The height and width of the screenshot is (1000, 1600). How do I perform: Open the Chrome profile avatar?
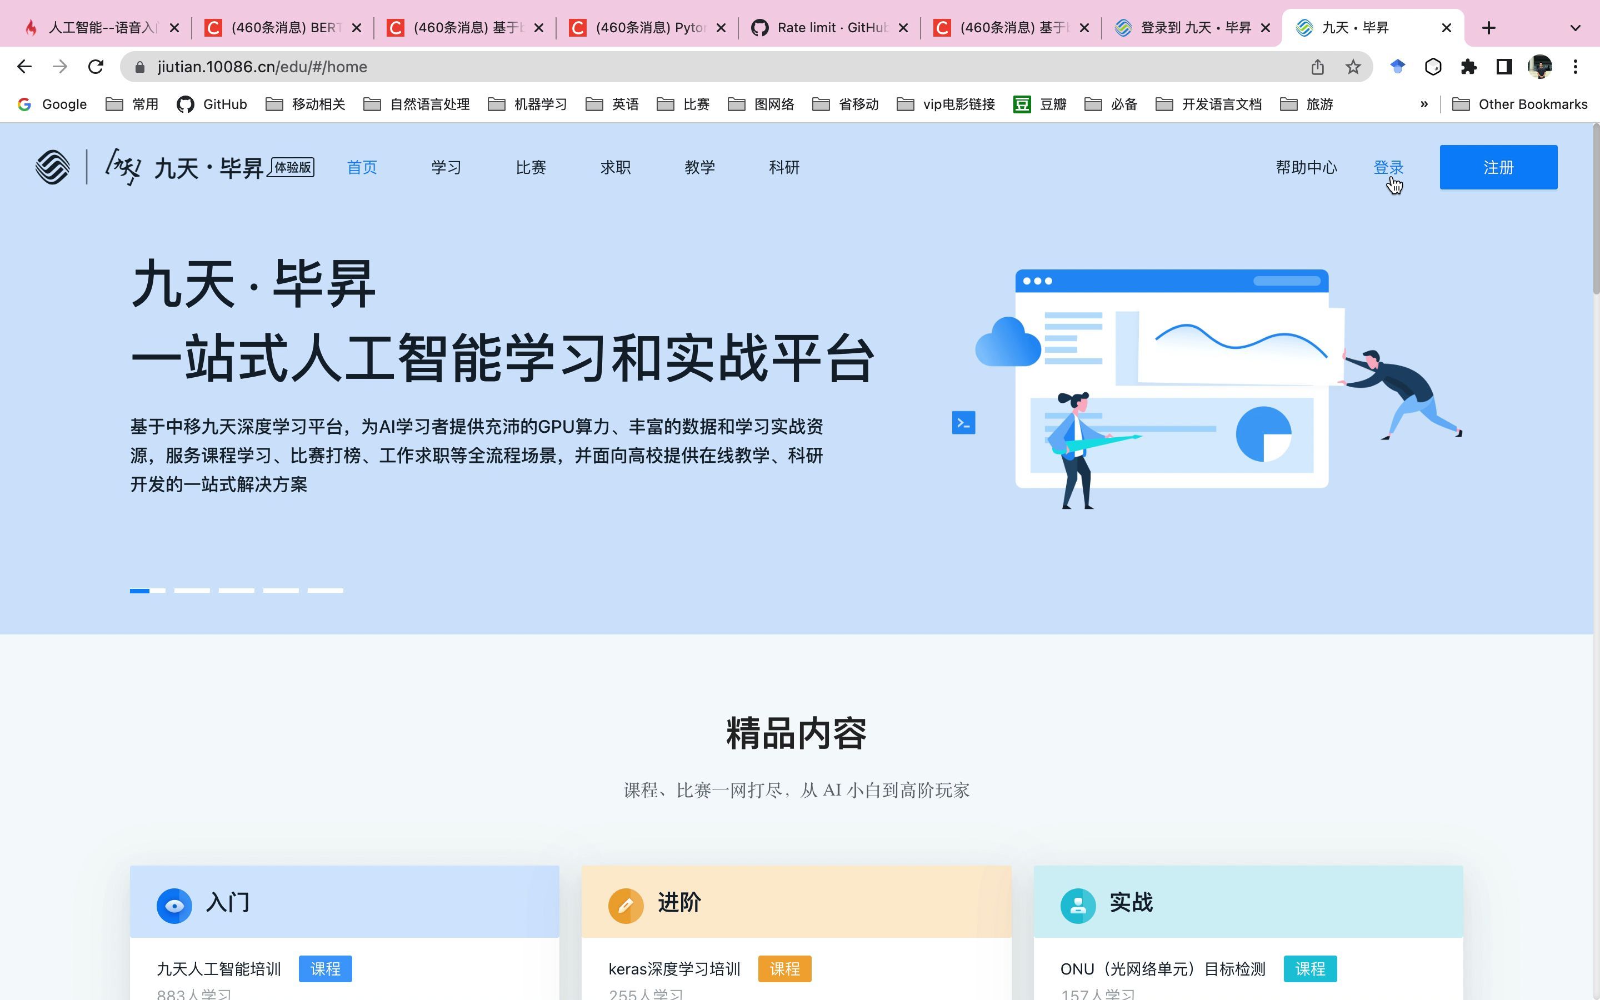[x=1540, y=67]
